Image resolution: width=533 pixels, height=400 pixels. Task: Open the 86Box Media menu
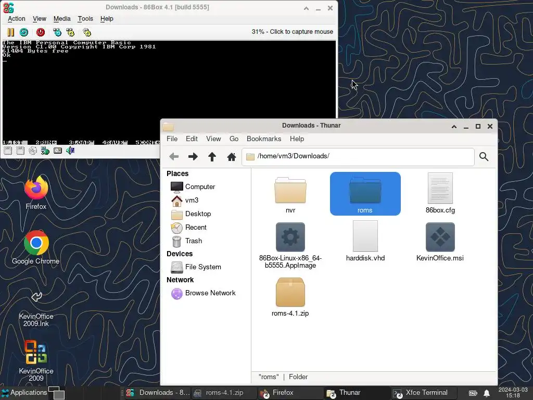(x=62, y=19)
